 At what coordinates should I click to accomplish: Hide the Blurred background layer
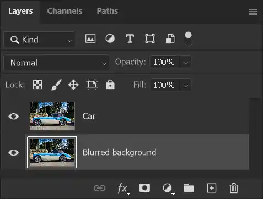(x=13, y=152)
